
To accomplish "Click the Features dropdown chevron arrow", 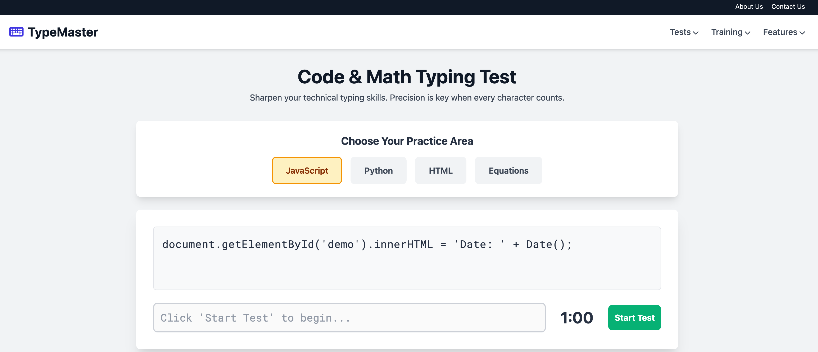I will pyautogui.click(x=802, y=33).
